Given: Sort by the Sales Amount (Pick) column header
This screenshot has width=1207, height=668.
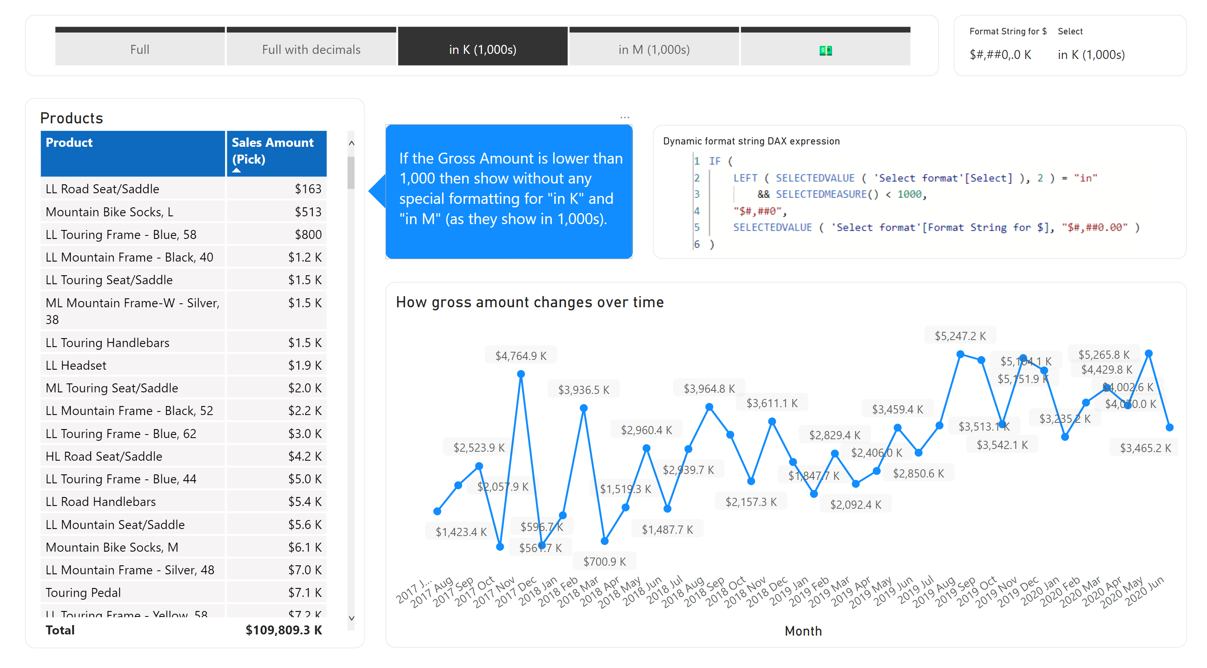Looking at the screenshot, I should click(276, 153).
